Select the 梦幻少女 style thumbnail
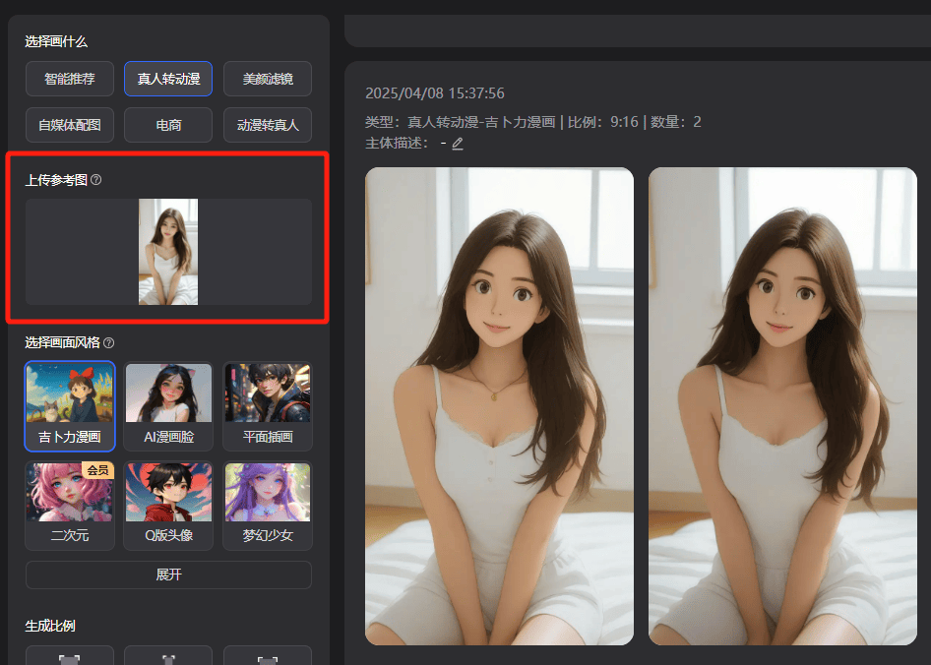Viewport: 931px width, 665px height. click(267, 505)
